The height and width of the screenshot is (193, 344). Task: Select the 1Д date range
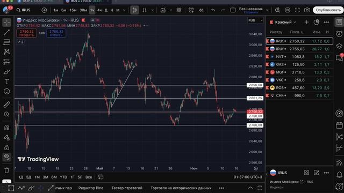point(21,177)
